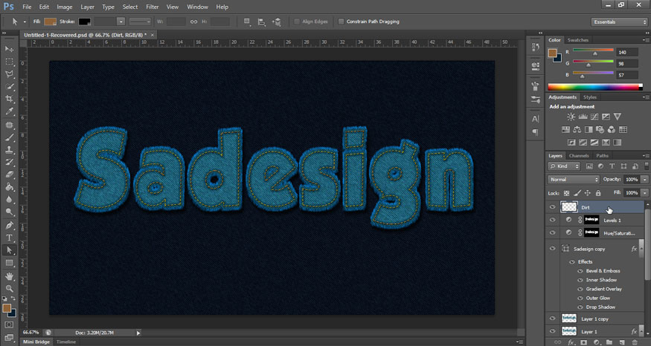Delete layer with trash icon

click(635, 342)
